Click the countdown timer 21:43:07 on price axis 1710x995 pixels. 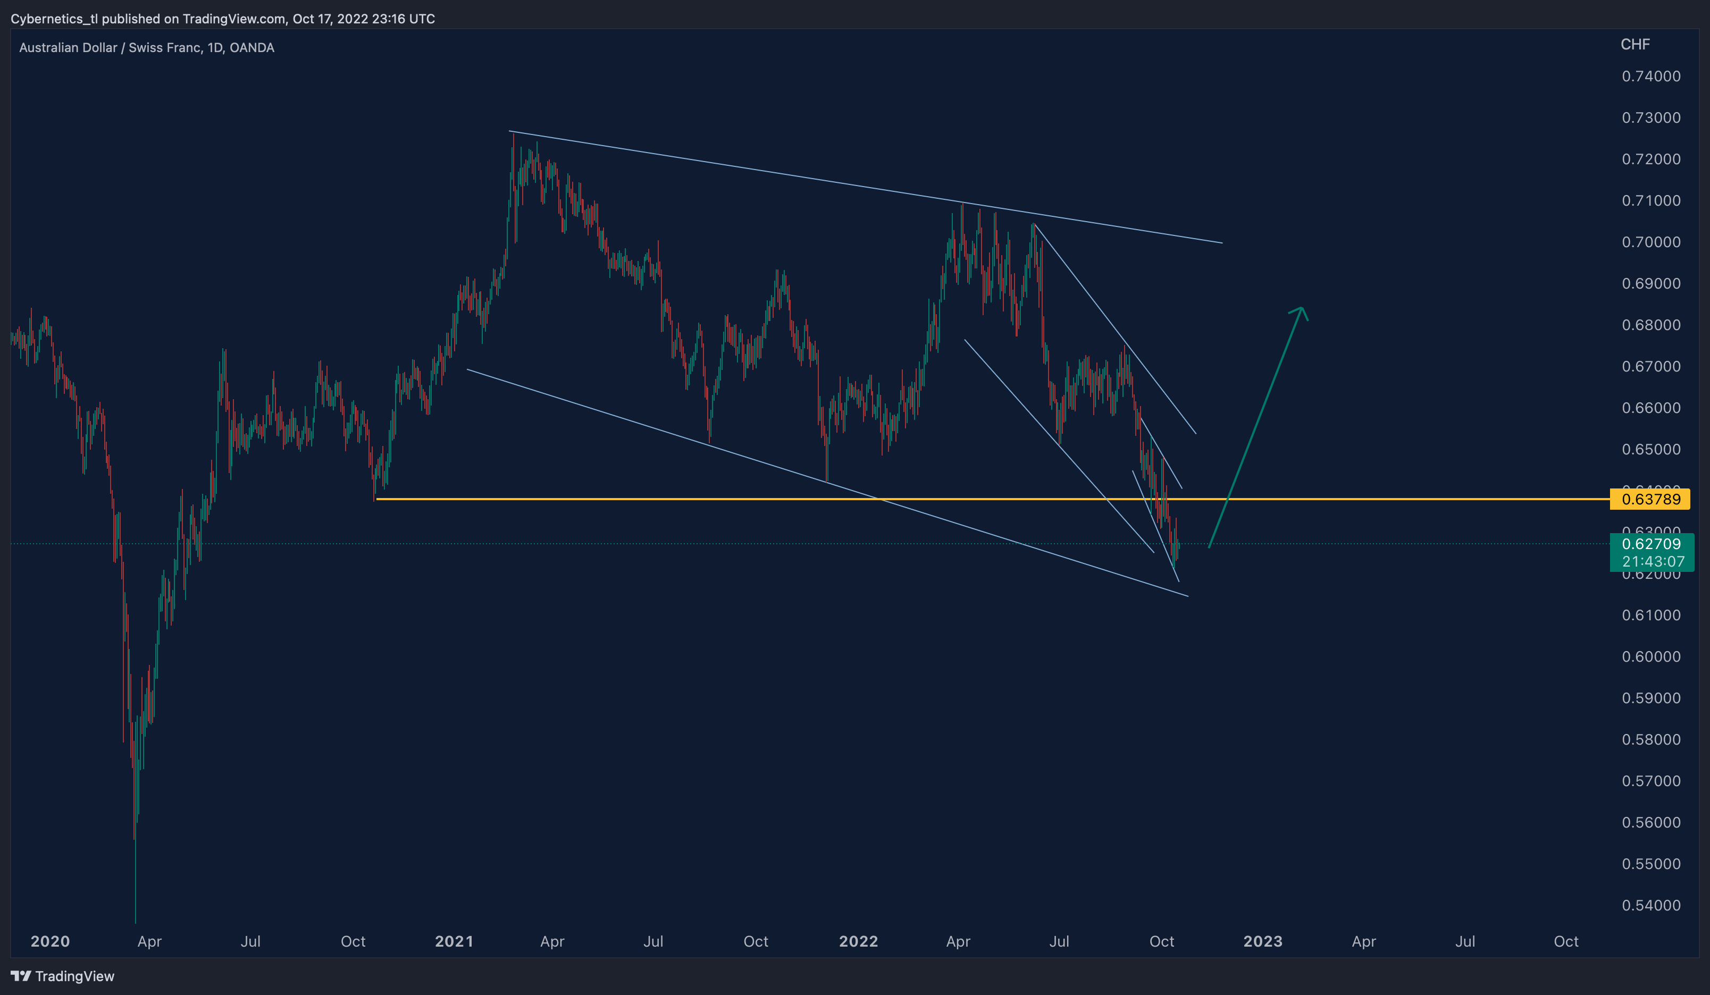tap(1653, 562)
